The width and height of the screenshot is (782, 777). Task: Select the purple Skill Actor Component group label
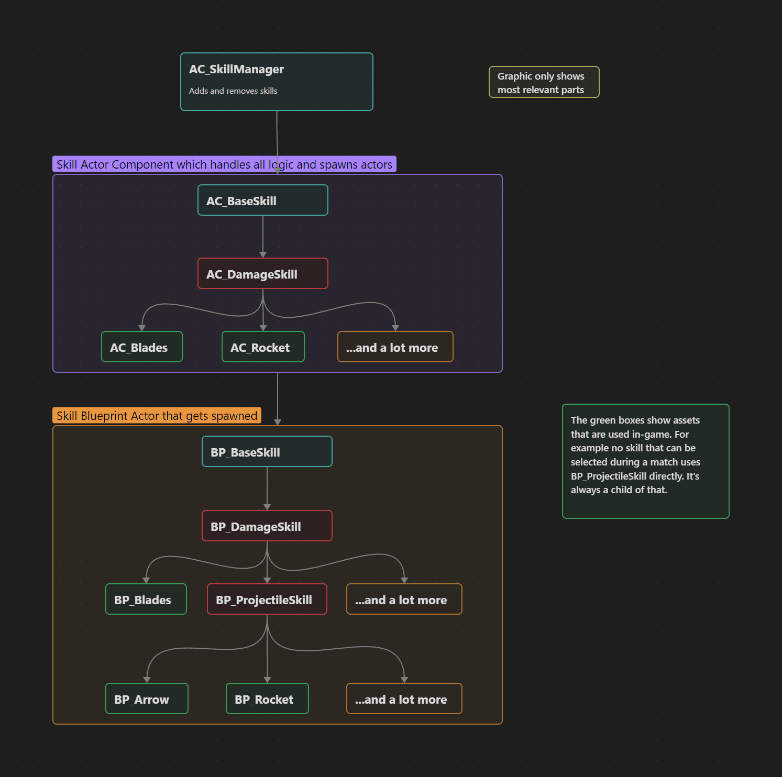point(224,164)
